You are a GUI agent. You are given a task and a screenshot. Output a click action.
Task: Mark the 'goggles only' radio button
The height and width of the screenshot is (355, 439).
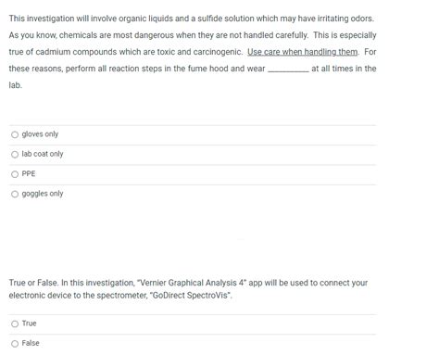pos(15,194)
